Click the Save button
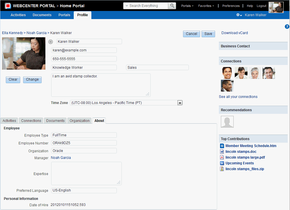This screenshot has width=290, height=210. coord(208,34)
